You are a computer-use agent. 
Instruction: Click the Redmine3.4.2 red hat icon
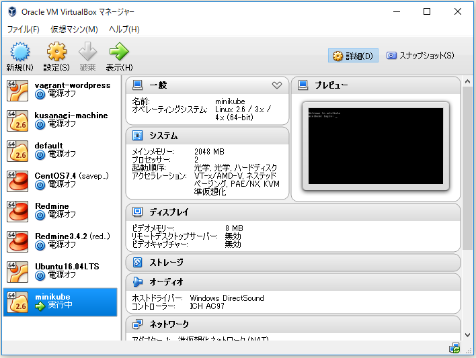pos(17,242)
